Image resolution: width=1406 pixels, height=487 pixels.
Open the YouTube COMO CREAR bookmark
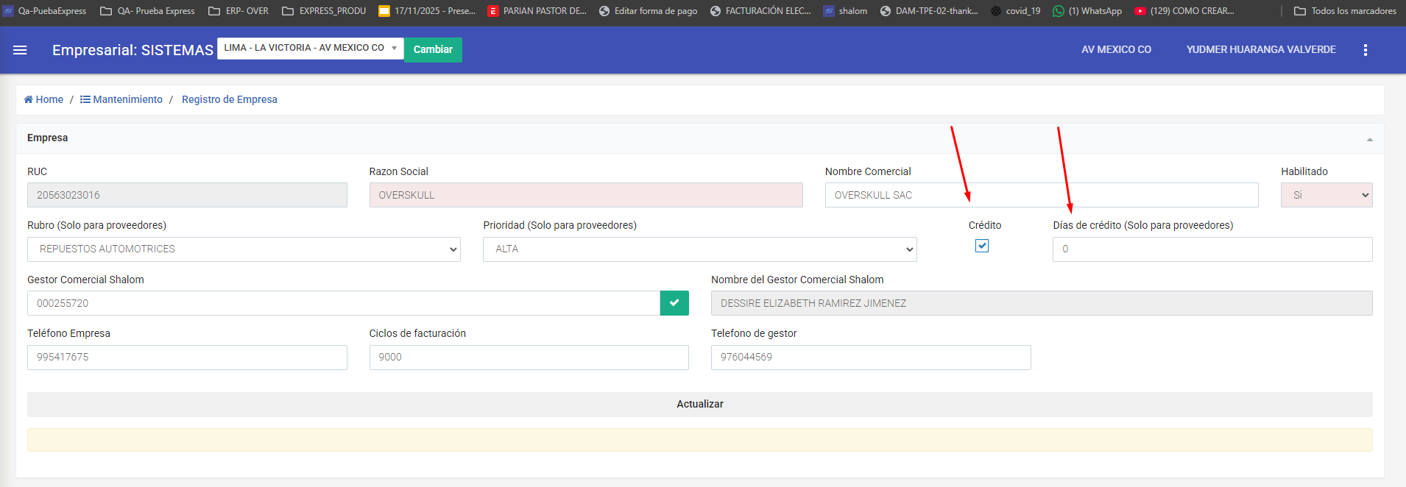tap(1184, 11)
